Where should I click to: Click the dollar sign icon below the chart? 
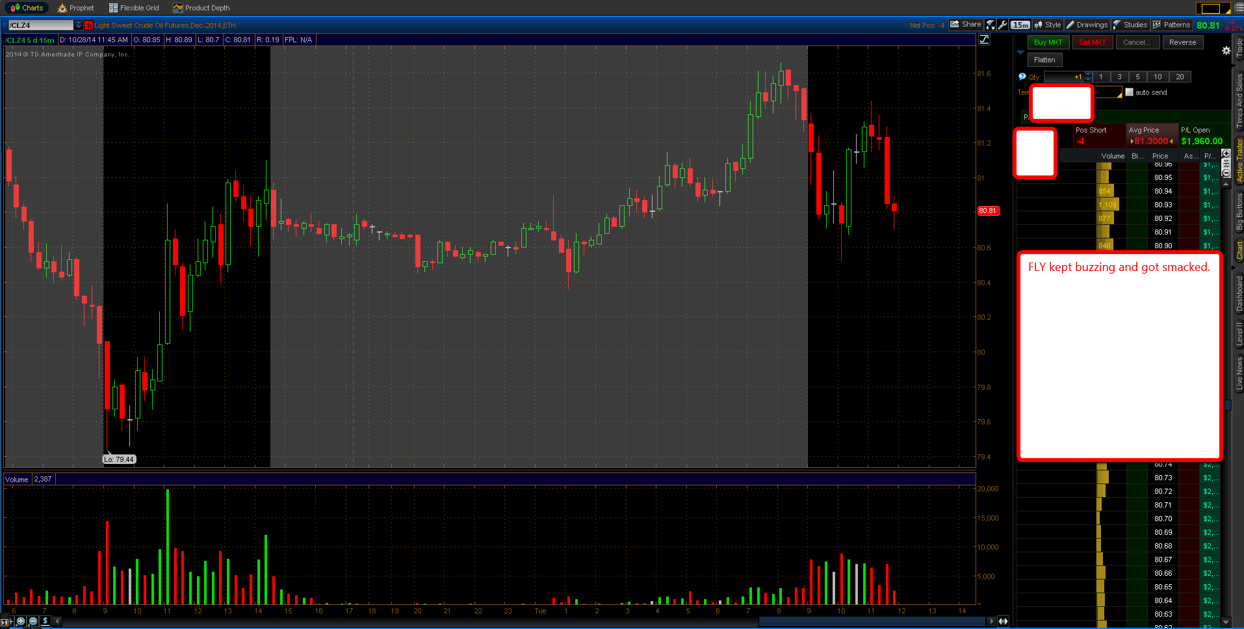tap(45, 621)
